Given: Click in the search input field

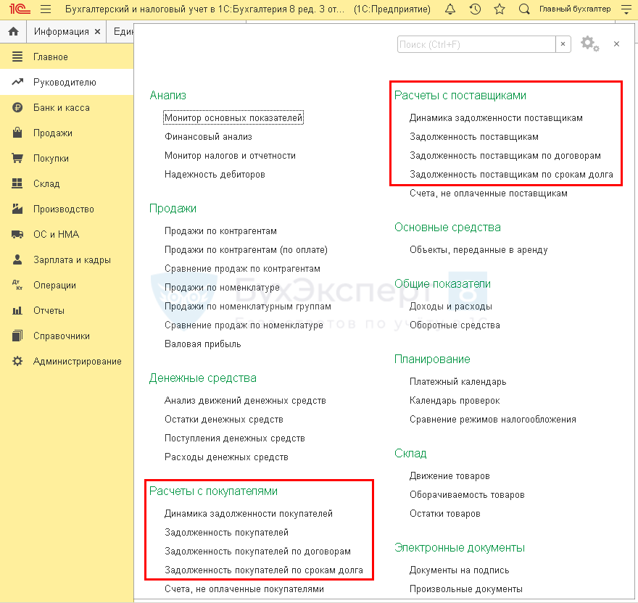Looking at the screenshot, I should tap(476, 44).
